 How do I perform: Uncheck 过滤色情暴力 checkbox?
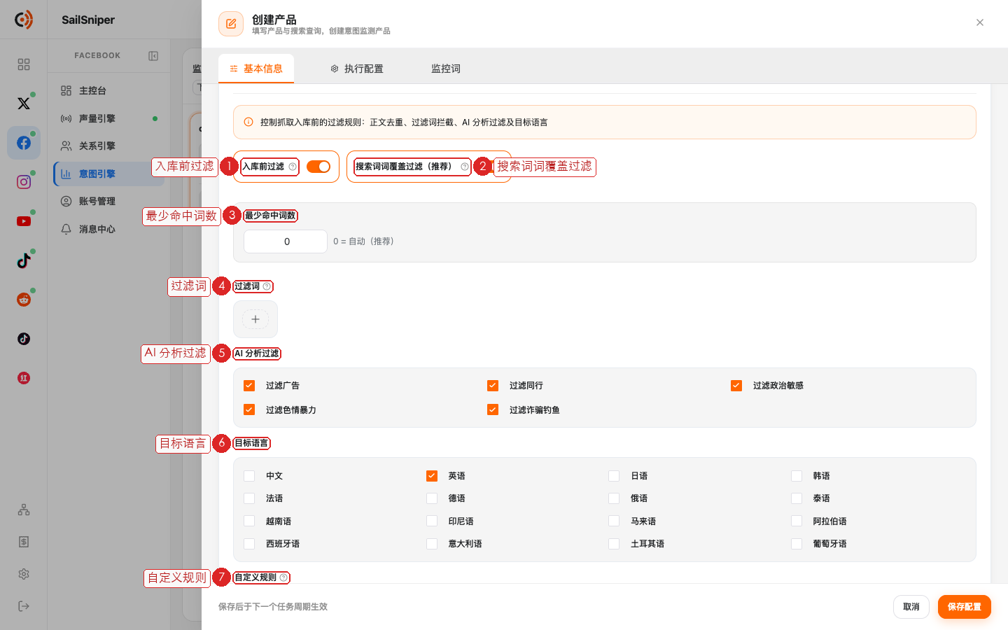click(x=249, y=409)
